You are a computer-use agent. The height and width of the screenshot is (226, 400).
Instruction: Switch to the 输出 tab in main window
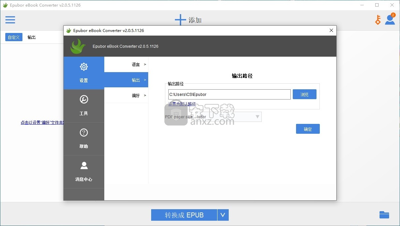click(32, 37)
